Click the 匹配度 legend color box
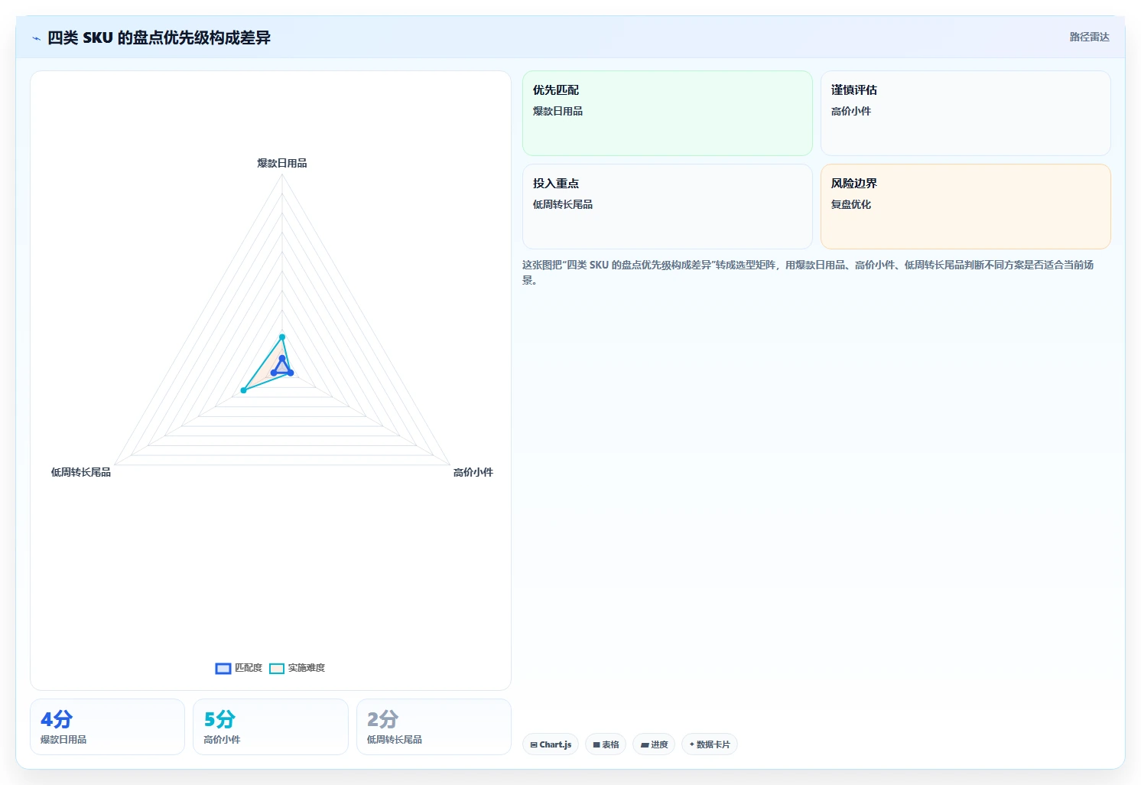 tap(223, 669)
